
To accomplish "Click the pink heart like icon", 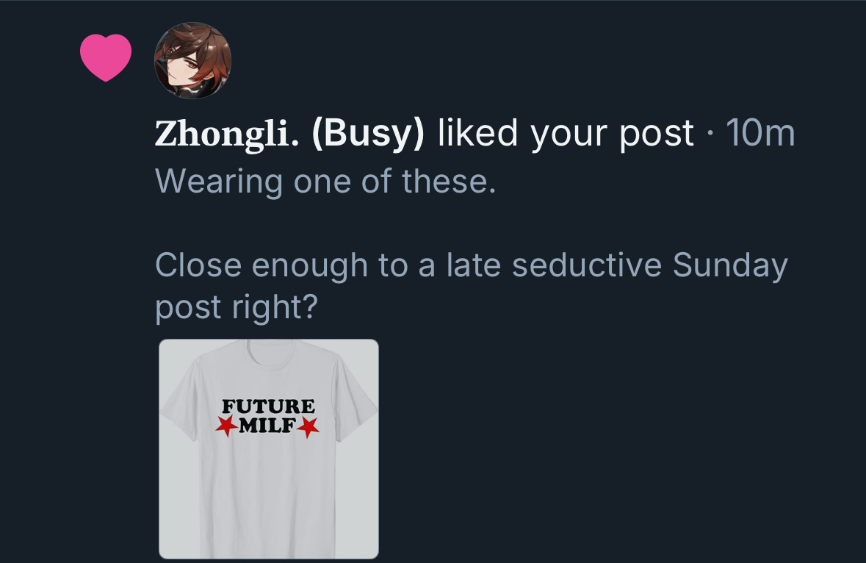I will pyautogui.click(x=106, y=58).
